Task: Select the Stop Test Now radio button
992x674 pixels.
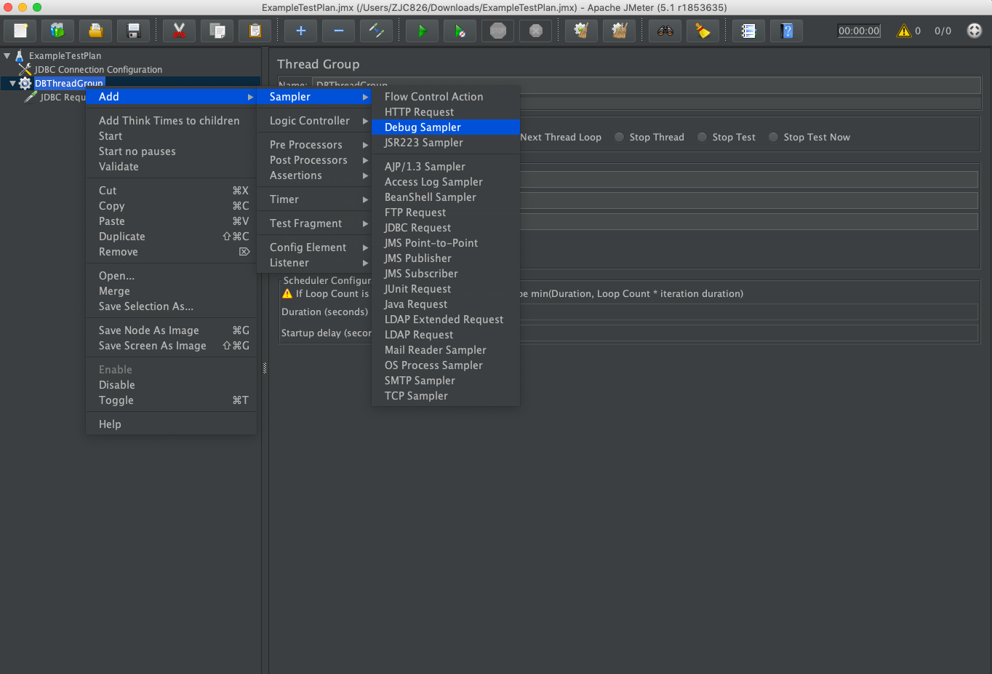Action: pos(774,137)
